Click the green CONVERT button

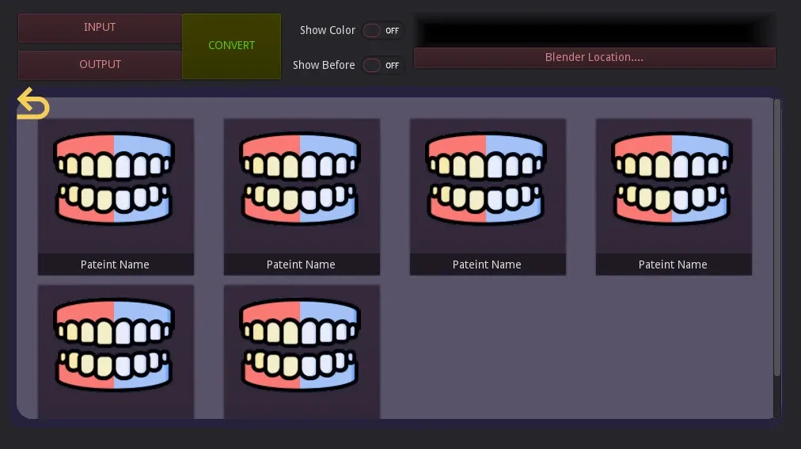point(231,46)
